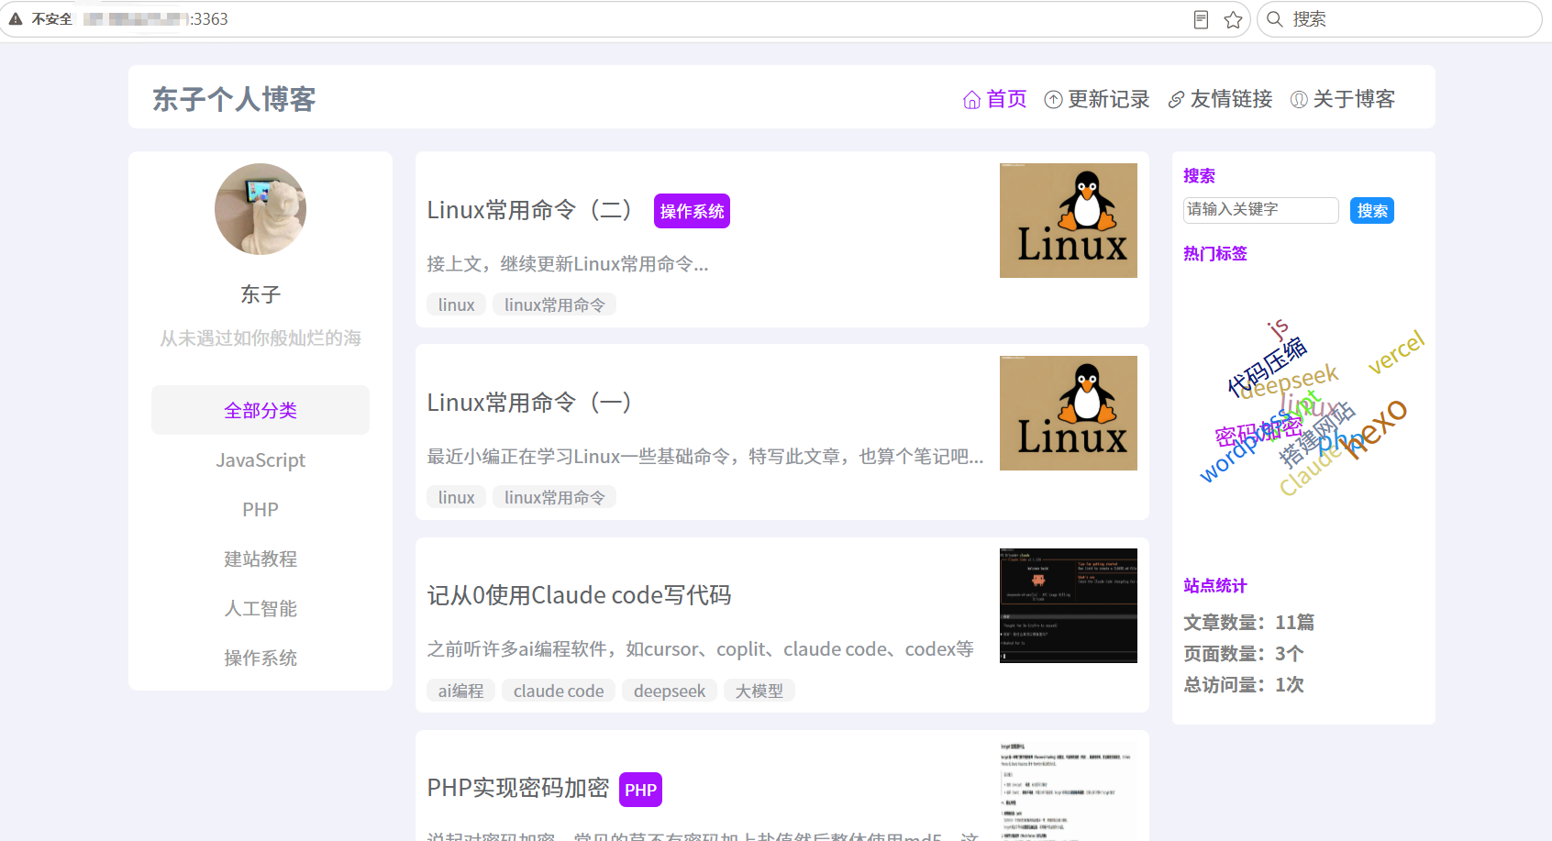1552x841 pixels.
Task: Focus the browser 搜索 search field
Action: 1399,19
